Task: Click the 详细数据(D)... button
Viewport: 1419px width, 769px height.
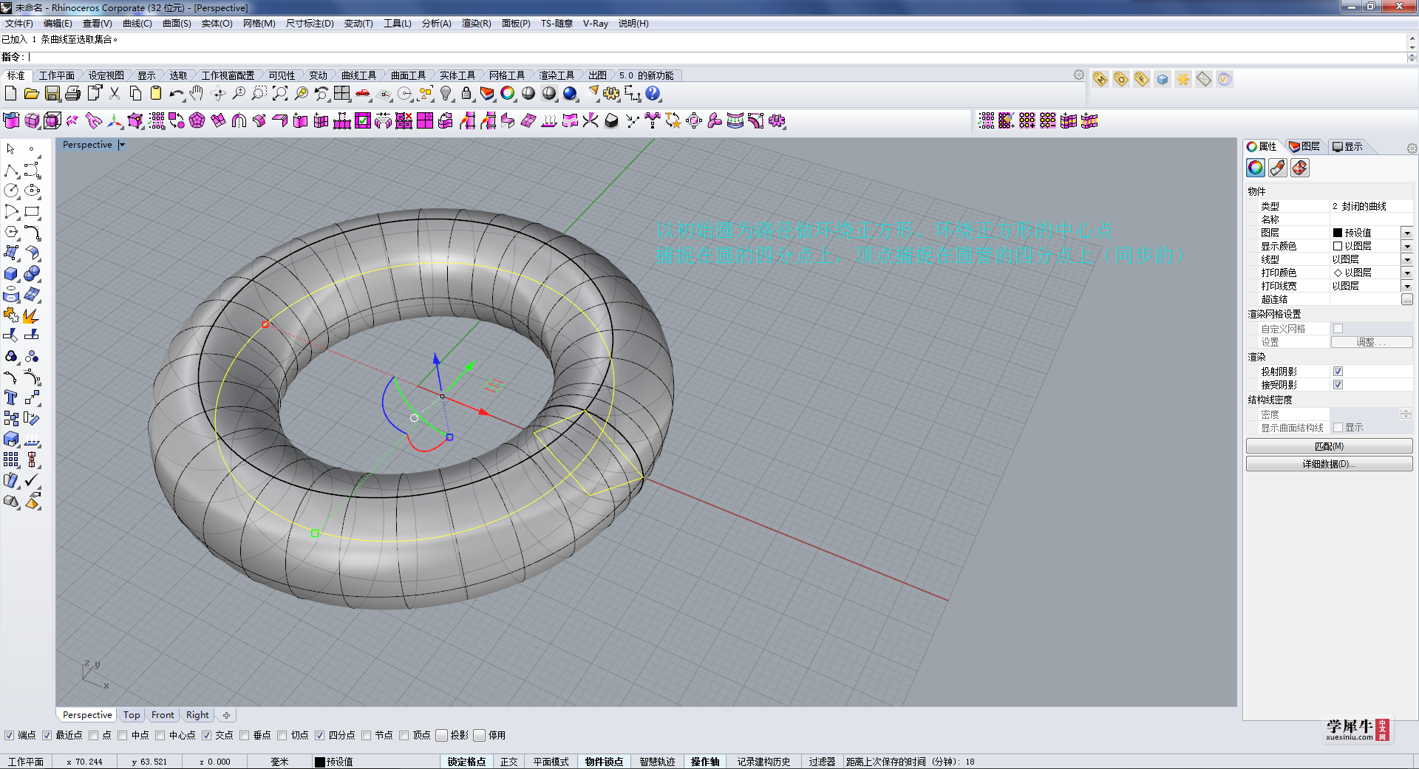Action: (x=1329, y=464)
